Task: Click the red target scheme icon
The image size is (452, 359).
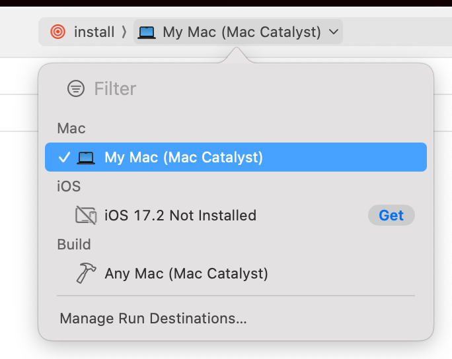Action: tap(58, 32)
